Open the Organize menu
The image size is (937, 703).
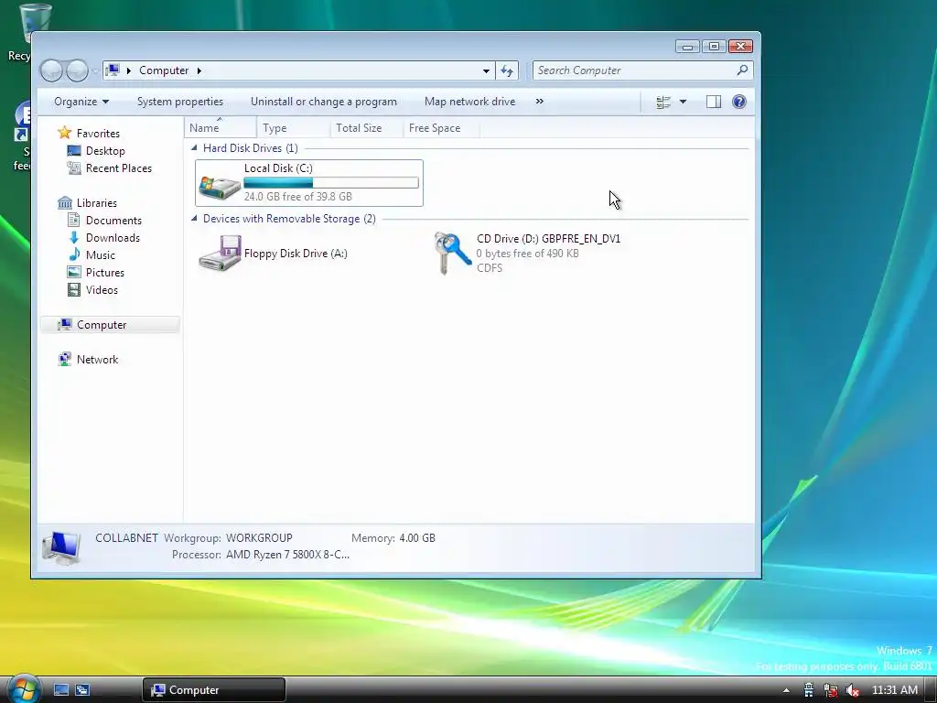[81, 102]
